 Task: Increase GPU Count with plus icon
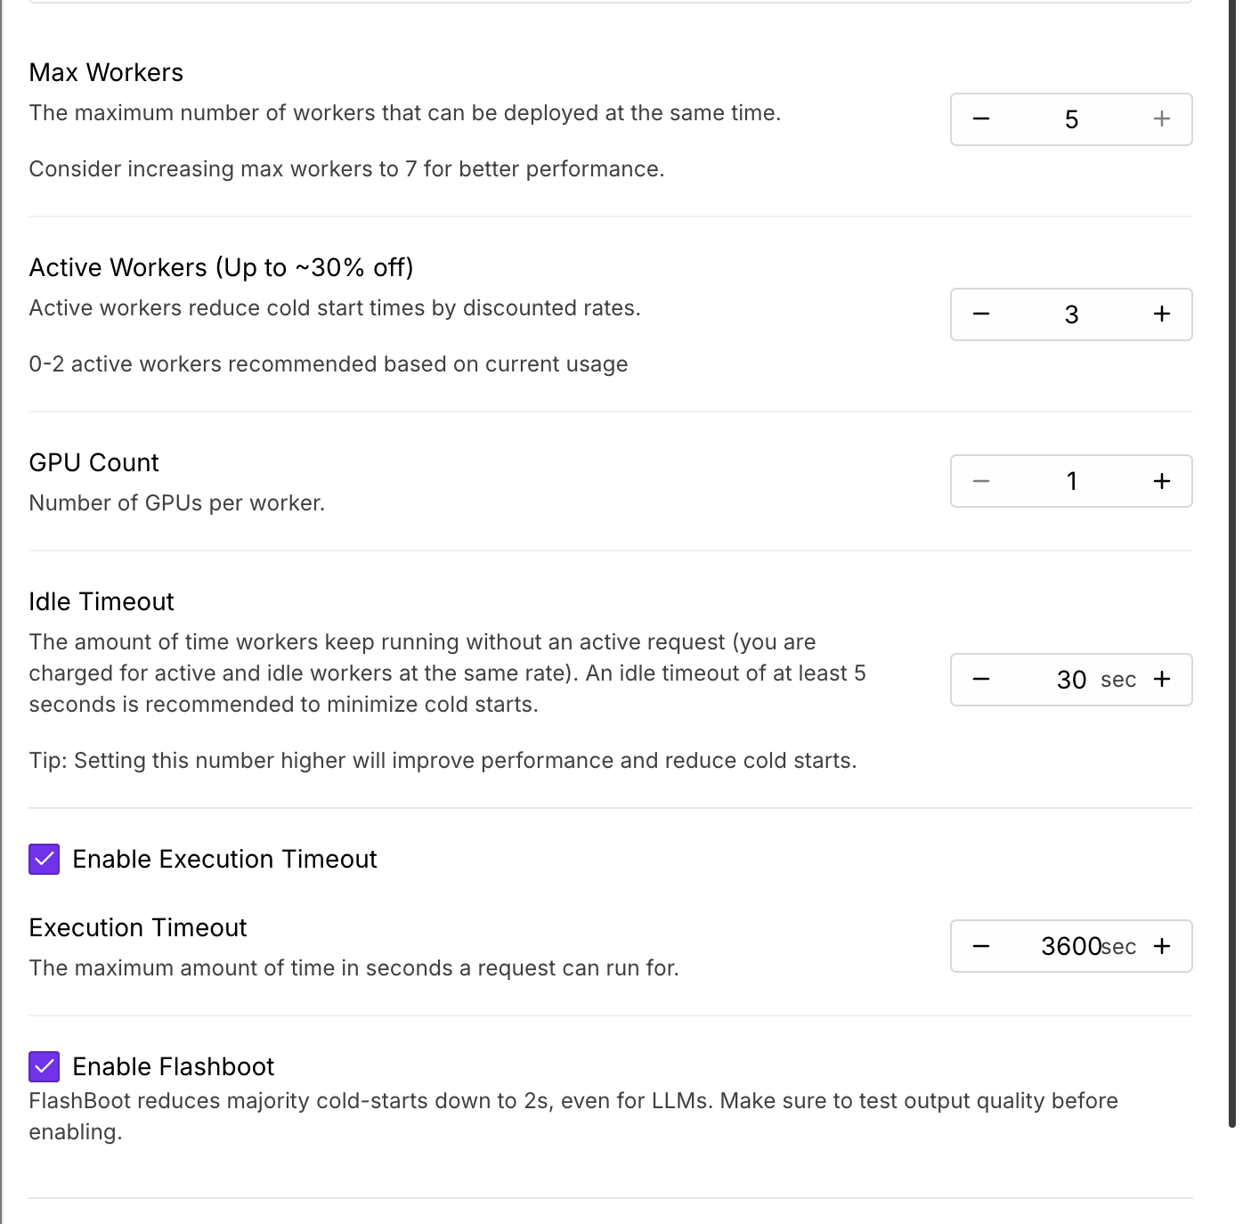(x=1162, y=482)
